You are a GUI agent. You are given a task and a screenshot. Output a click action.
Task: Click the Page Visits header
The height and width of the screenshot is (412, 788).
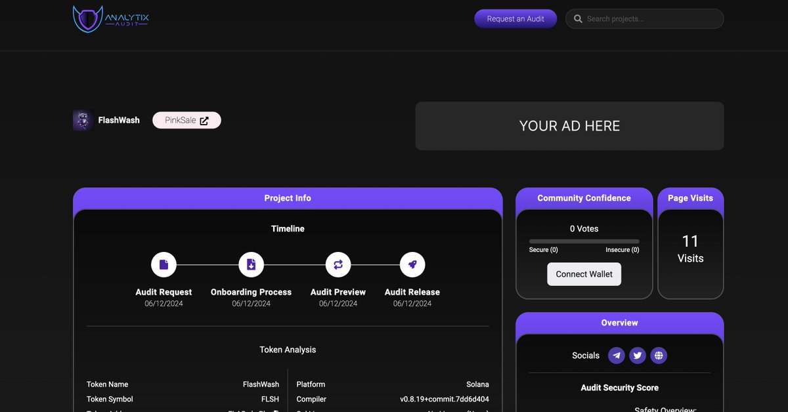(691, 198)
